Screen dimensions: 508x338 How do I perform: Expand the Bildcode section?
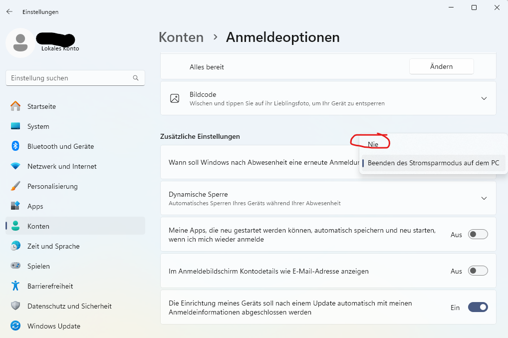(484, 98)
